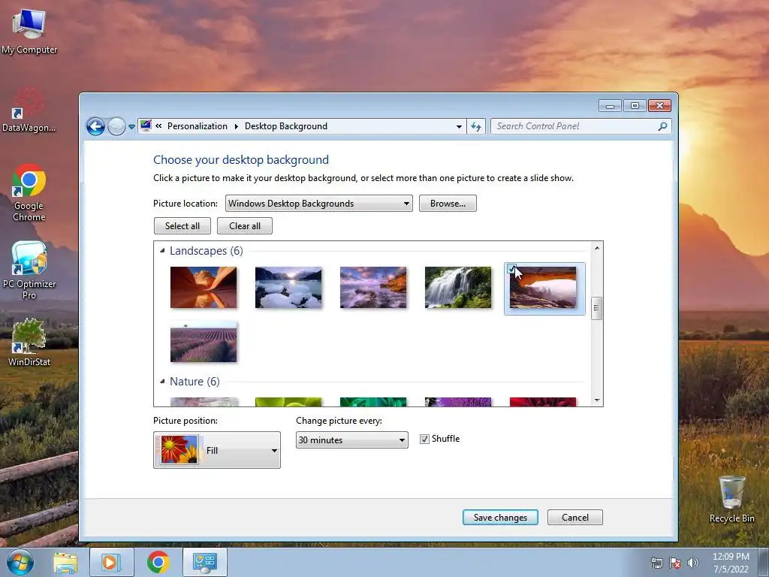Open the Google Chrome desktop shortcut
769x577 pixels.
(x=29, y=193)
